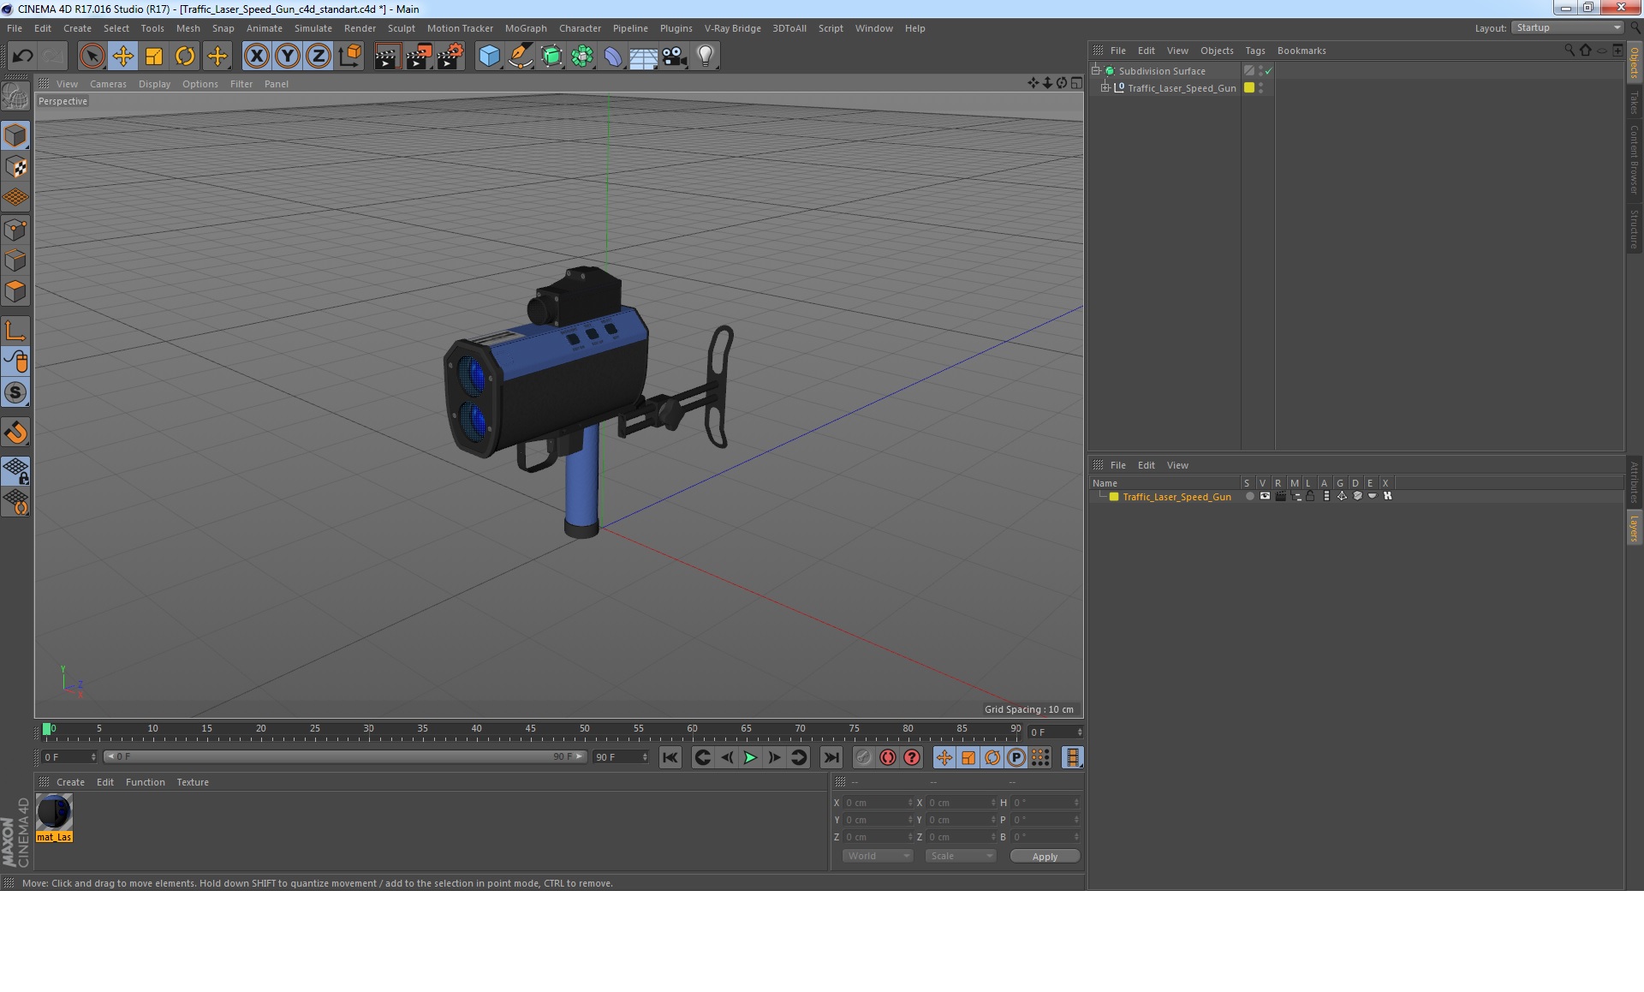
Task: Open the V-Ray Bridge menu
Action: pos(732,28)
